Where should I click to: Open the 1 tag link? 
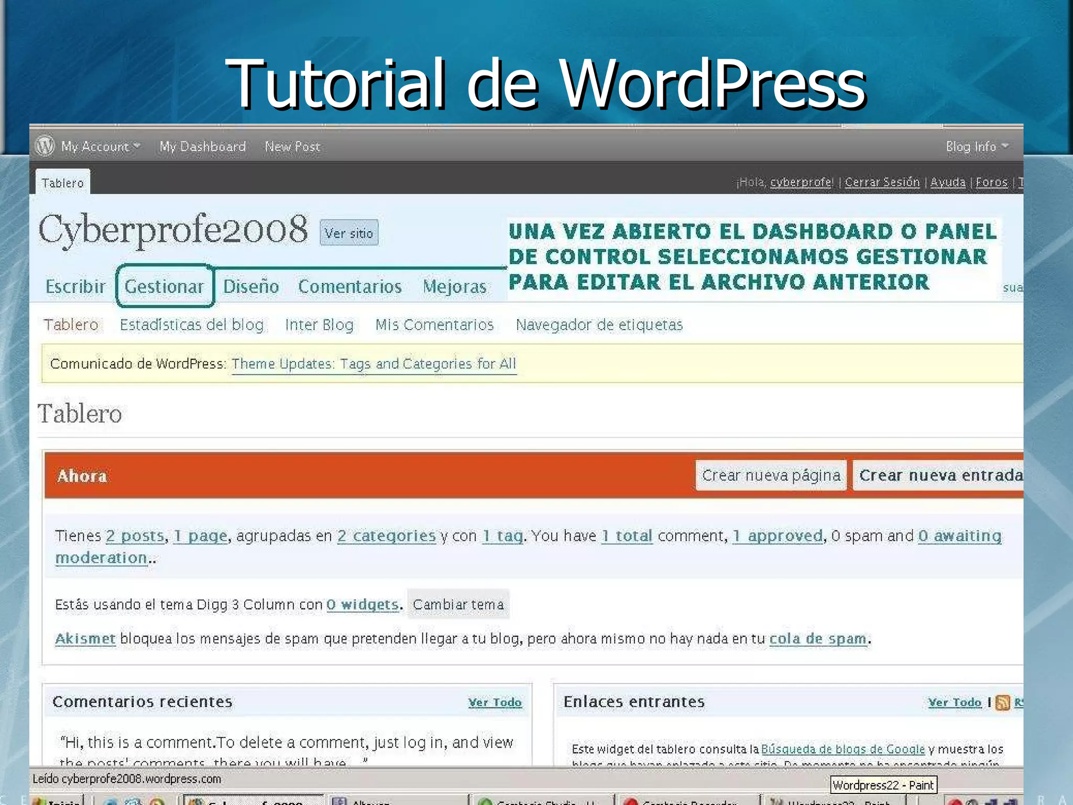click(x=502, y=536)
